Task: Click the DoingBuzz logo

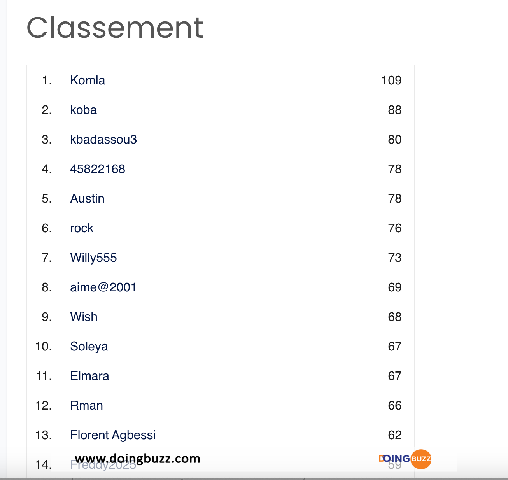Action: (x=405, y=459)
